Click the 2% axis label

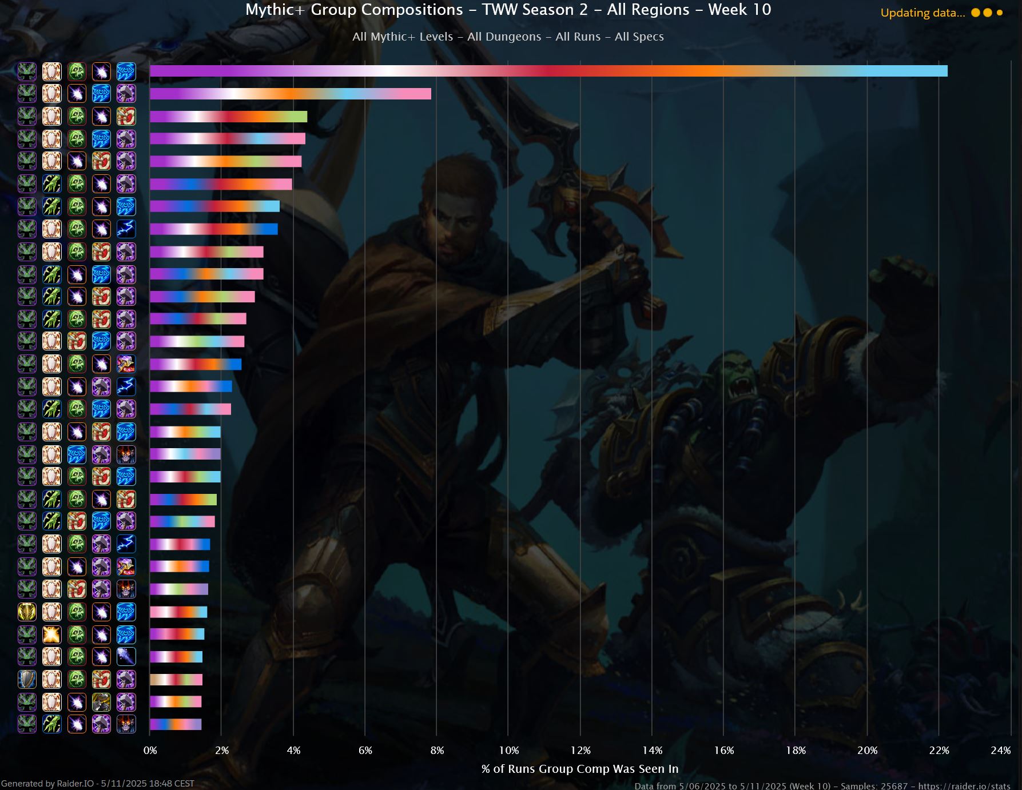pos(222,751)
